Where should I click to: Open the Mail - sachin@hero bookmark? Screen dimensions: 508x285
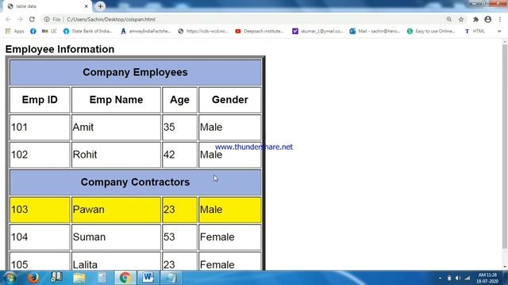[375, 31]
